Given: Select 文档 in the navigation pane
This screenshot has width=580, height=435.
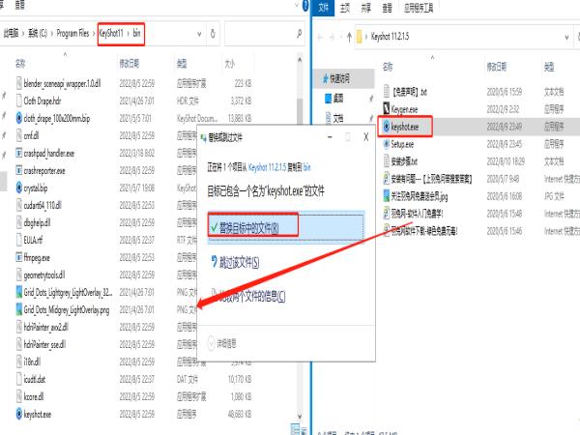Looking at the screenshot, I should coord(338,118).
